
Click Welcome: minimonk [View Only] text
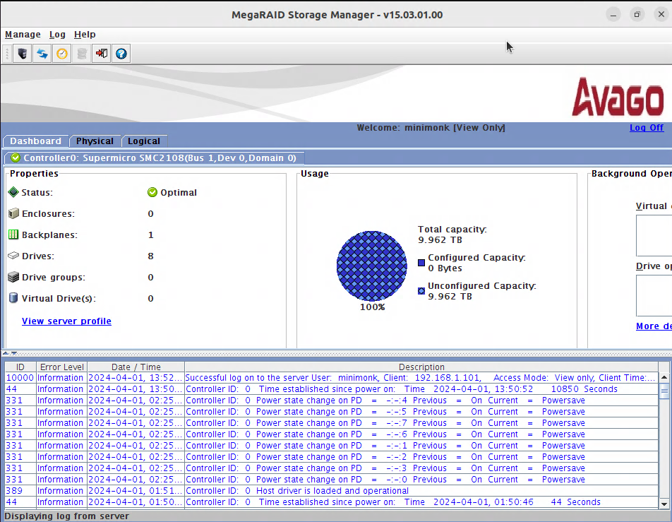pyautogui.click(x=431, y=127)
